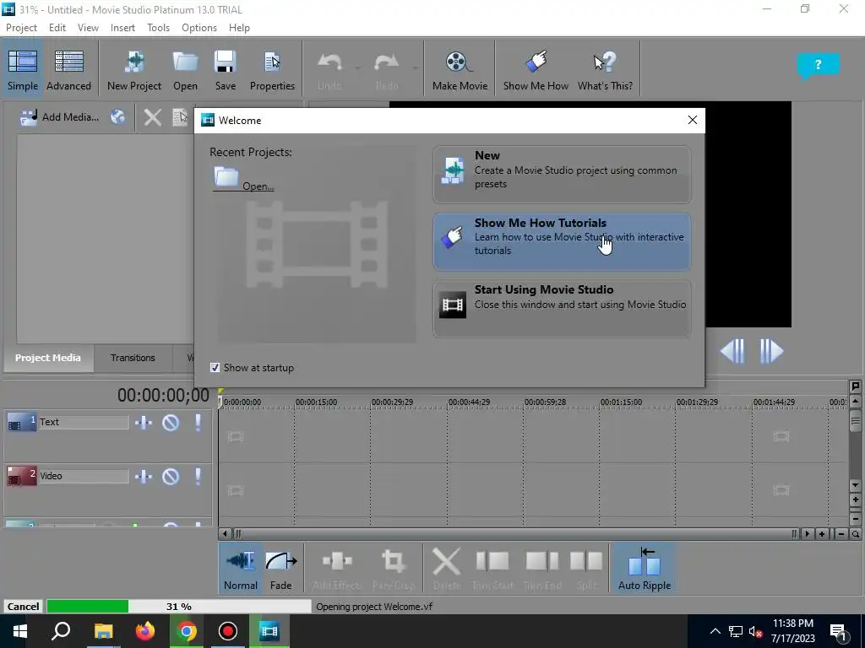865x648 pixels.
Task: Switch to Transitions tab
Action: point(133,358)
